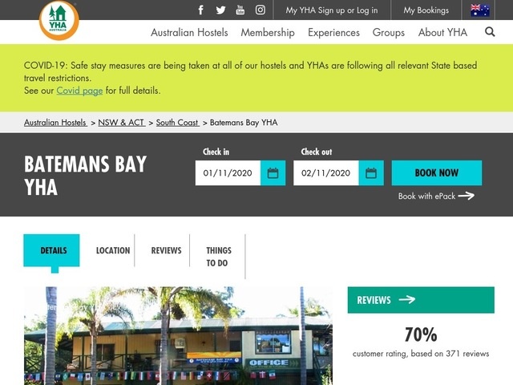Click the search magnifier icon
This screenshot has width=513, height=385.
490,32
